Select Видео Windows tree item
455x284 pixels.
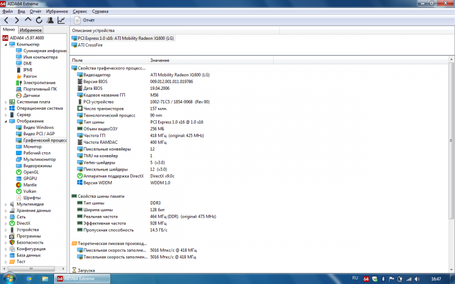point(35,127)
